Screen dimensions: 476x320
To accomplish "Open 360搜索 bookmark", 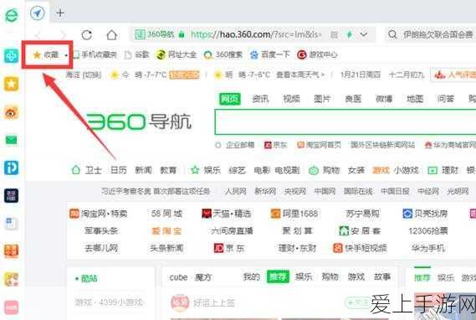I will tap(223, 55).
